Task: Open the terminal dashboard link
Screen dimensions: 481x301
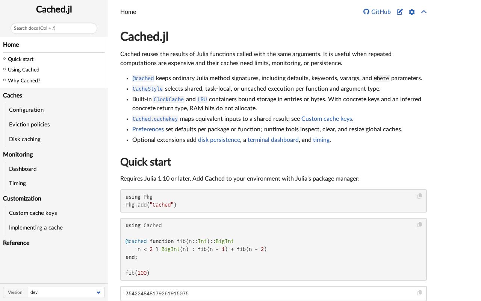Action: pyautogui.click(x=273, y=140)
